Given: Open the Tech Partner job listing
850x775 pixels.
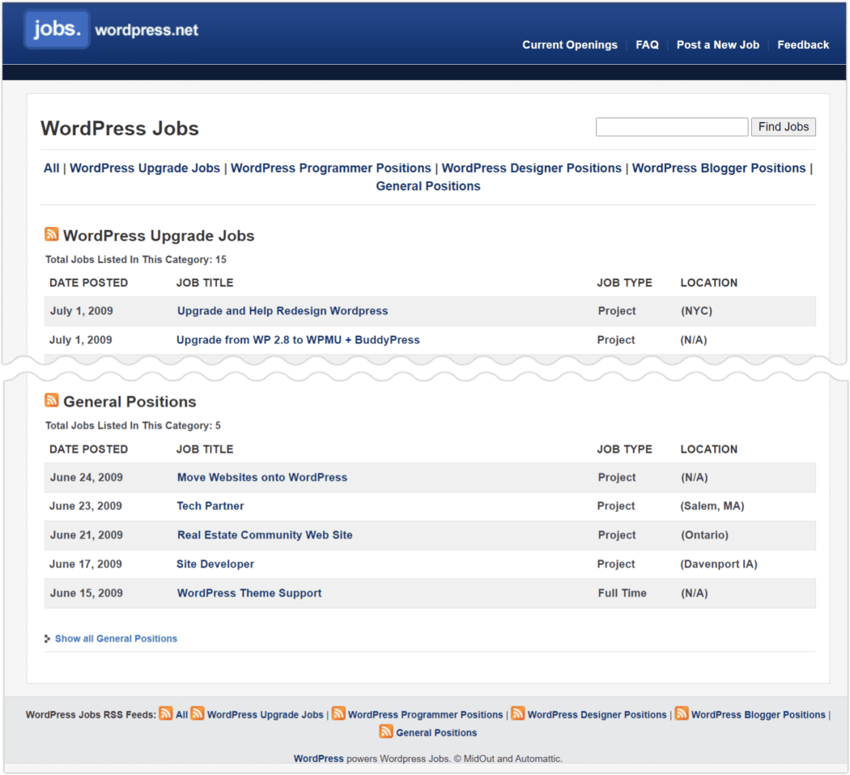Looking at the screenshot, I should 210,506.
